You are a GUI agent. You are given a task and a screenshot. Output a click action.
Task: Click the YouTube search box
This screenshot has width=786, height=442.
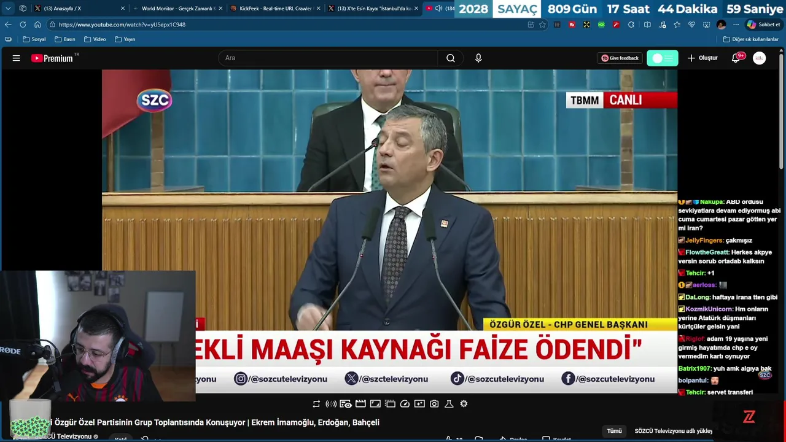(x=328, y=58)
